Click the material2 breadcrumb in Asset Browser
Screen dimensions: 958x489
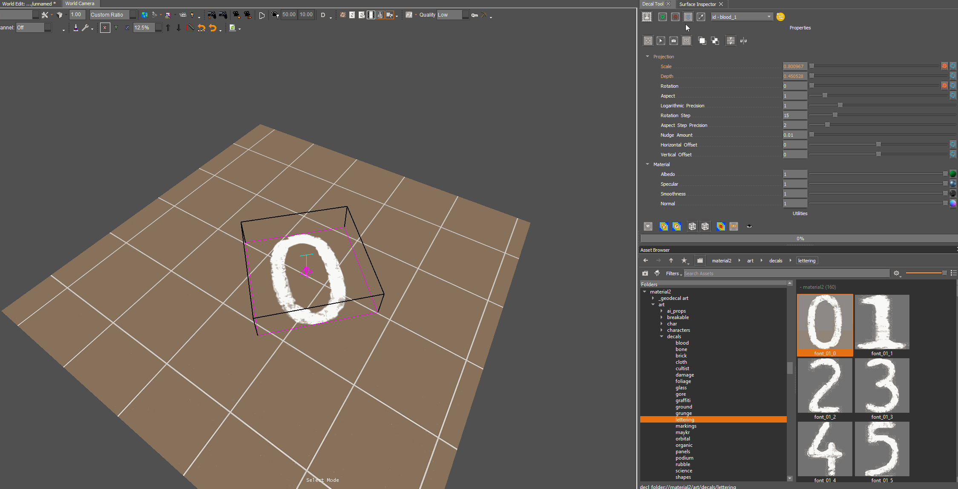tap(722, 261)
